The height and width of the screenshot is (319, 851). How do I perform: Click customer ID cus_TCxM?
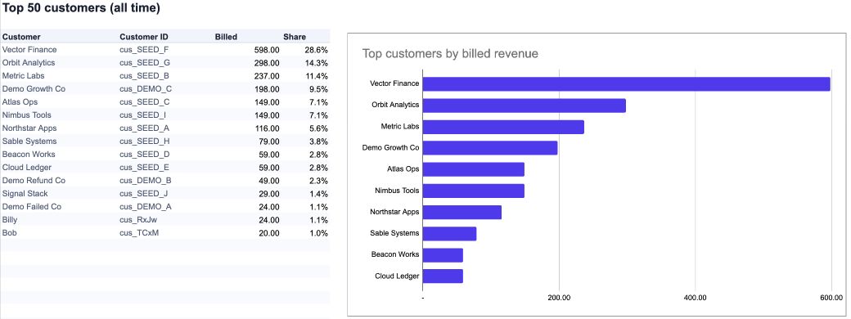[x=139, y=233]
